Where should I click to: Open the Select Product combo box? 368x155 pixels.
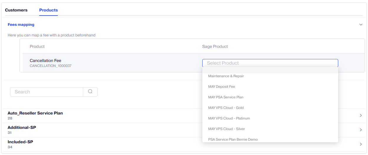coord(270,63)
